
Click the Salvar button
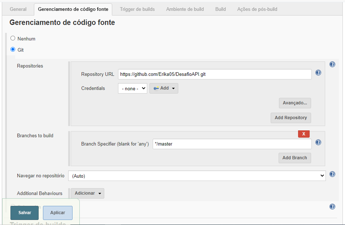coord(25,213)
